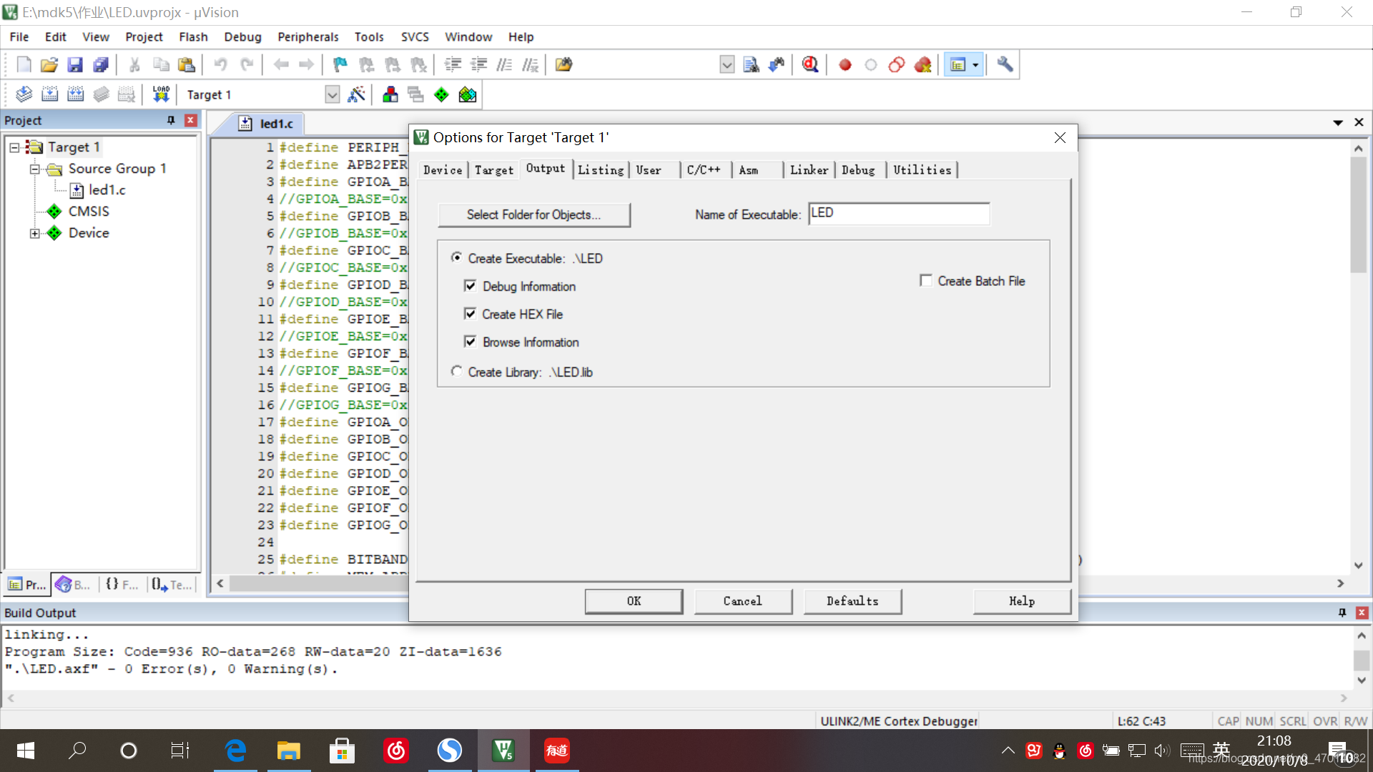
Task: Open the find combo dropdown arrow
Action: (x=727, y=65)
